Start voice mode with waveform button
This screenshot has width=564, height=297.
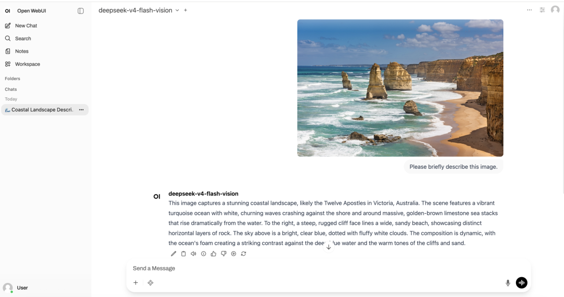[x=522, y=282]
